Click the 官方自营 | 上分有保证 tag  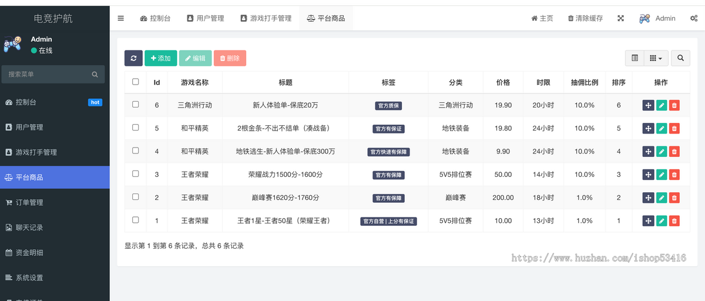coord(388,221)
